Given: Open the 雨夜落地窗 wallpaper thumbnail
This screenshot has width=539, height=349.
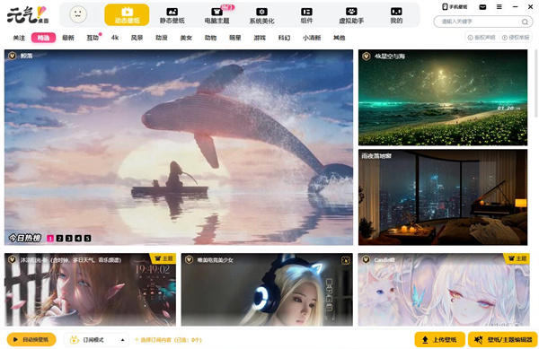Looking at the screenshot, I should tap(443, 197).
